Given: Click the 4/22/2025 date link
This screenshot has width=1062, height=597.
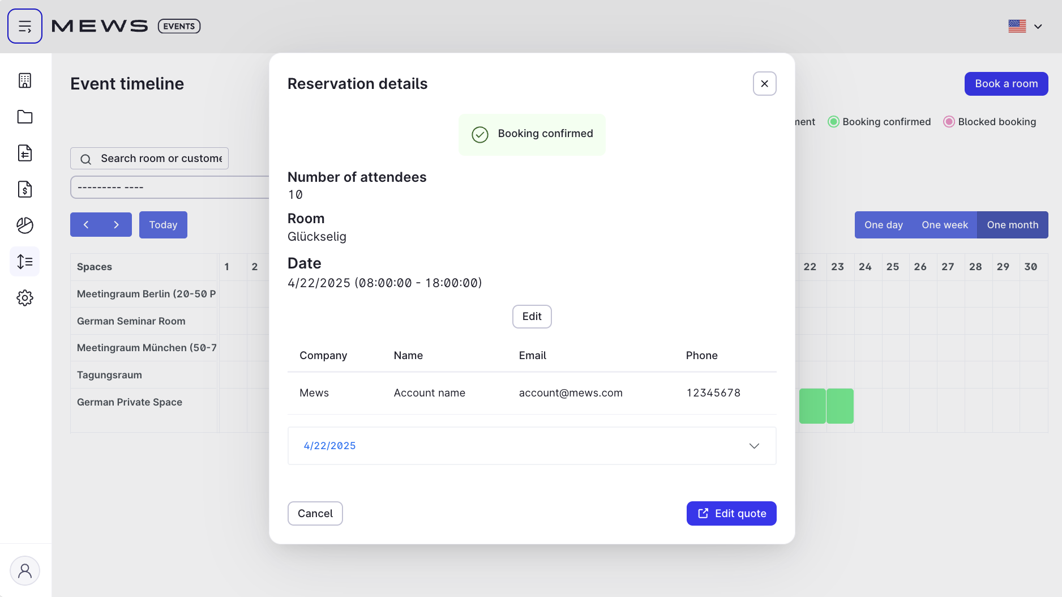Looking at the screenshot, I should [x=330, y=446].
